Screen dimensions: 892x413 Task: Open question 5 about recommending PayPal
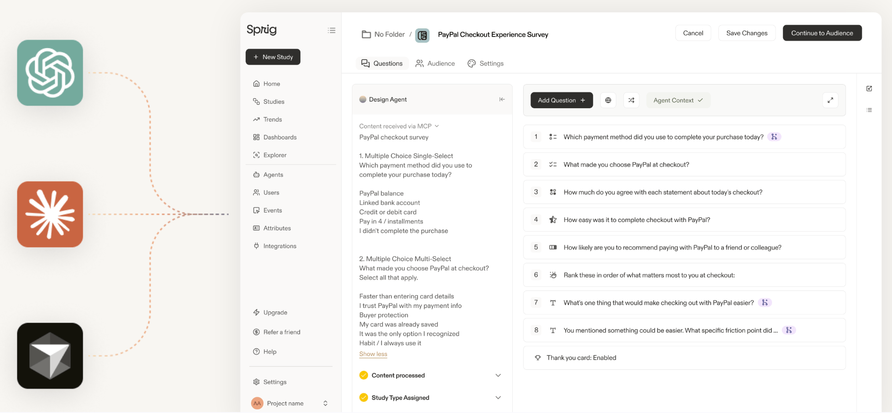pyautogui.click(x=684, y=247)
